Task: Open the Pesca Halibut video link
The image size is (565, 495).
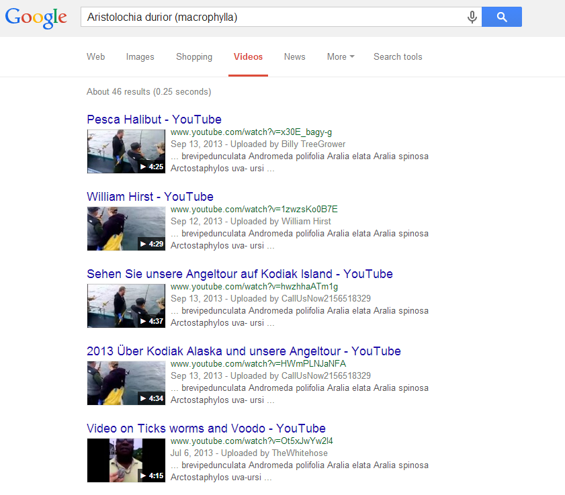Action: tap(154, 120)
